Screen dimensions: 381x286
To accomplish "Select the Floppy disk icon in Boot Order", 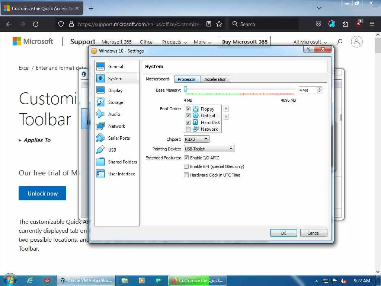I will click(196, 109).
